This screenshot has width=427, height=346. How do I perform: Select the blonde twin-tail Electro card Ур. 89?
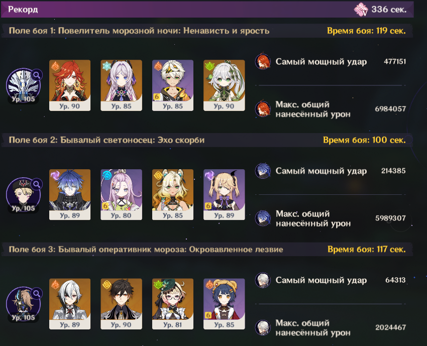pos(224,194)
